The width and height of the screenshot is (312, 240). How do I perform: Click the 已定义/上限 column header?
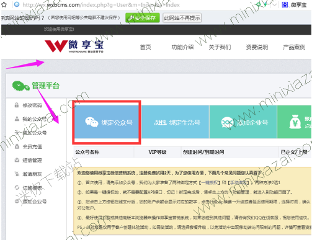pos(294,152)
